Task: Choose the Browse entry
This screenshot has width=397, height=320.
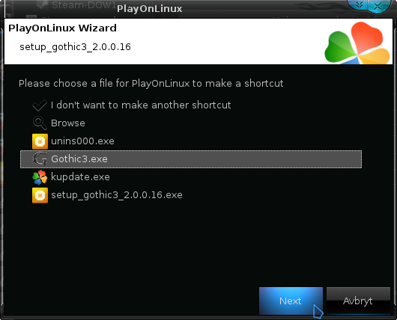Action: [x=68, y=123]
